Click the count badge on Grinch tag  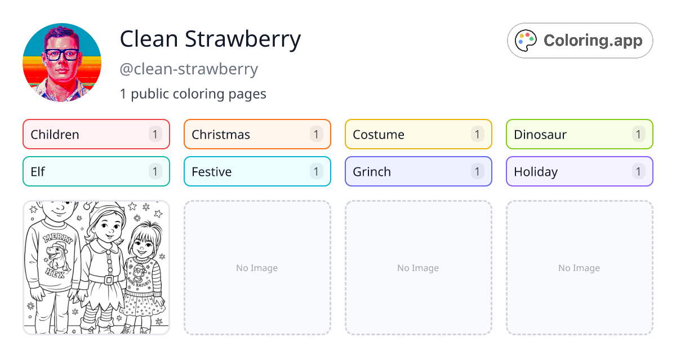pos(477,171)
